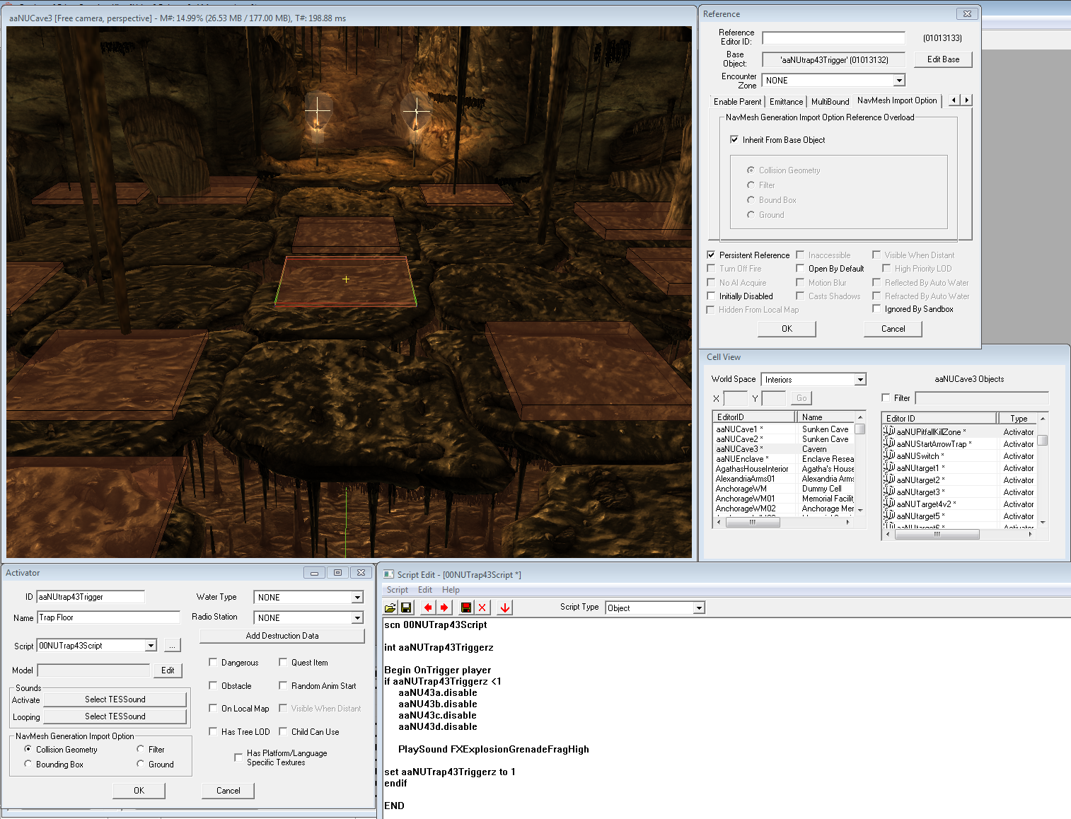The width and height of the screenshot is (1071, 819).
Task: Save script with the black floppy disk icon
Action: point(406,608)
